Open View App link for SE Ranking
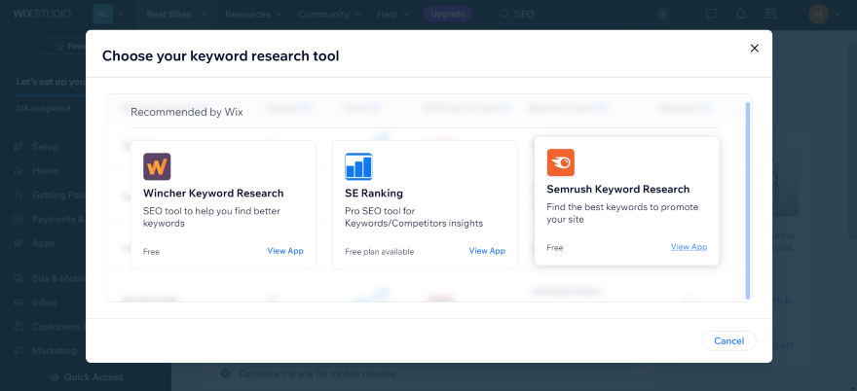The image size is (857, 391). (487, 251)
